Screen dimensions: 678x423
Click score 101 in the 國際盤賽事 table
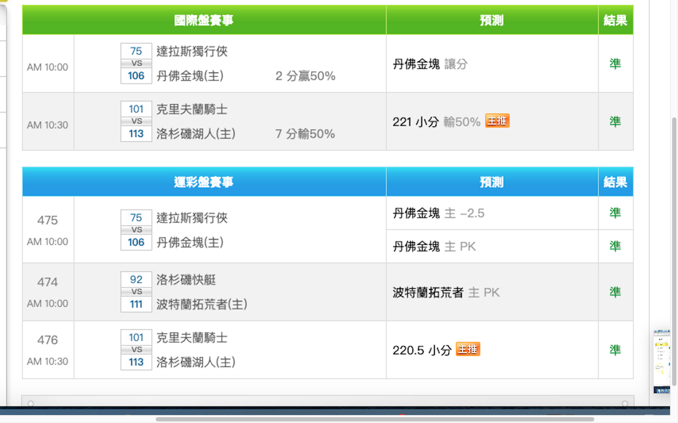tap(136, 109)
